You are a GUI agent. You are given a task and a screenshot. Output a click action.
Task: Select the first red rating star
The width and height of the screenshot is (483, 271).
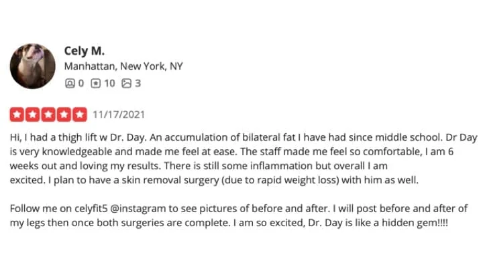click(17, 114)
